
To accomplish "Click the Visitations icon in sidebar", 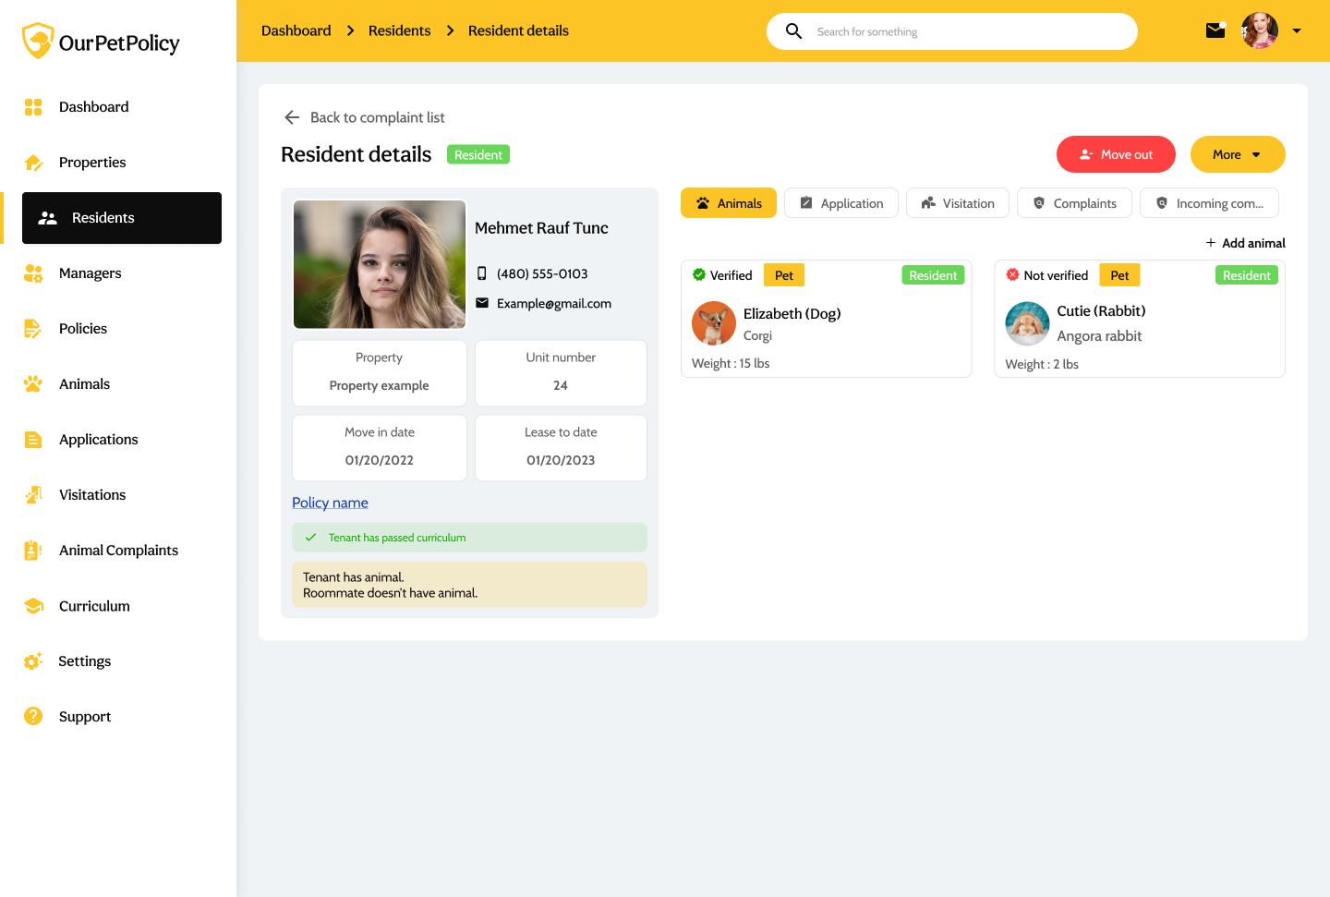I will [x=33, y=495].
